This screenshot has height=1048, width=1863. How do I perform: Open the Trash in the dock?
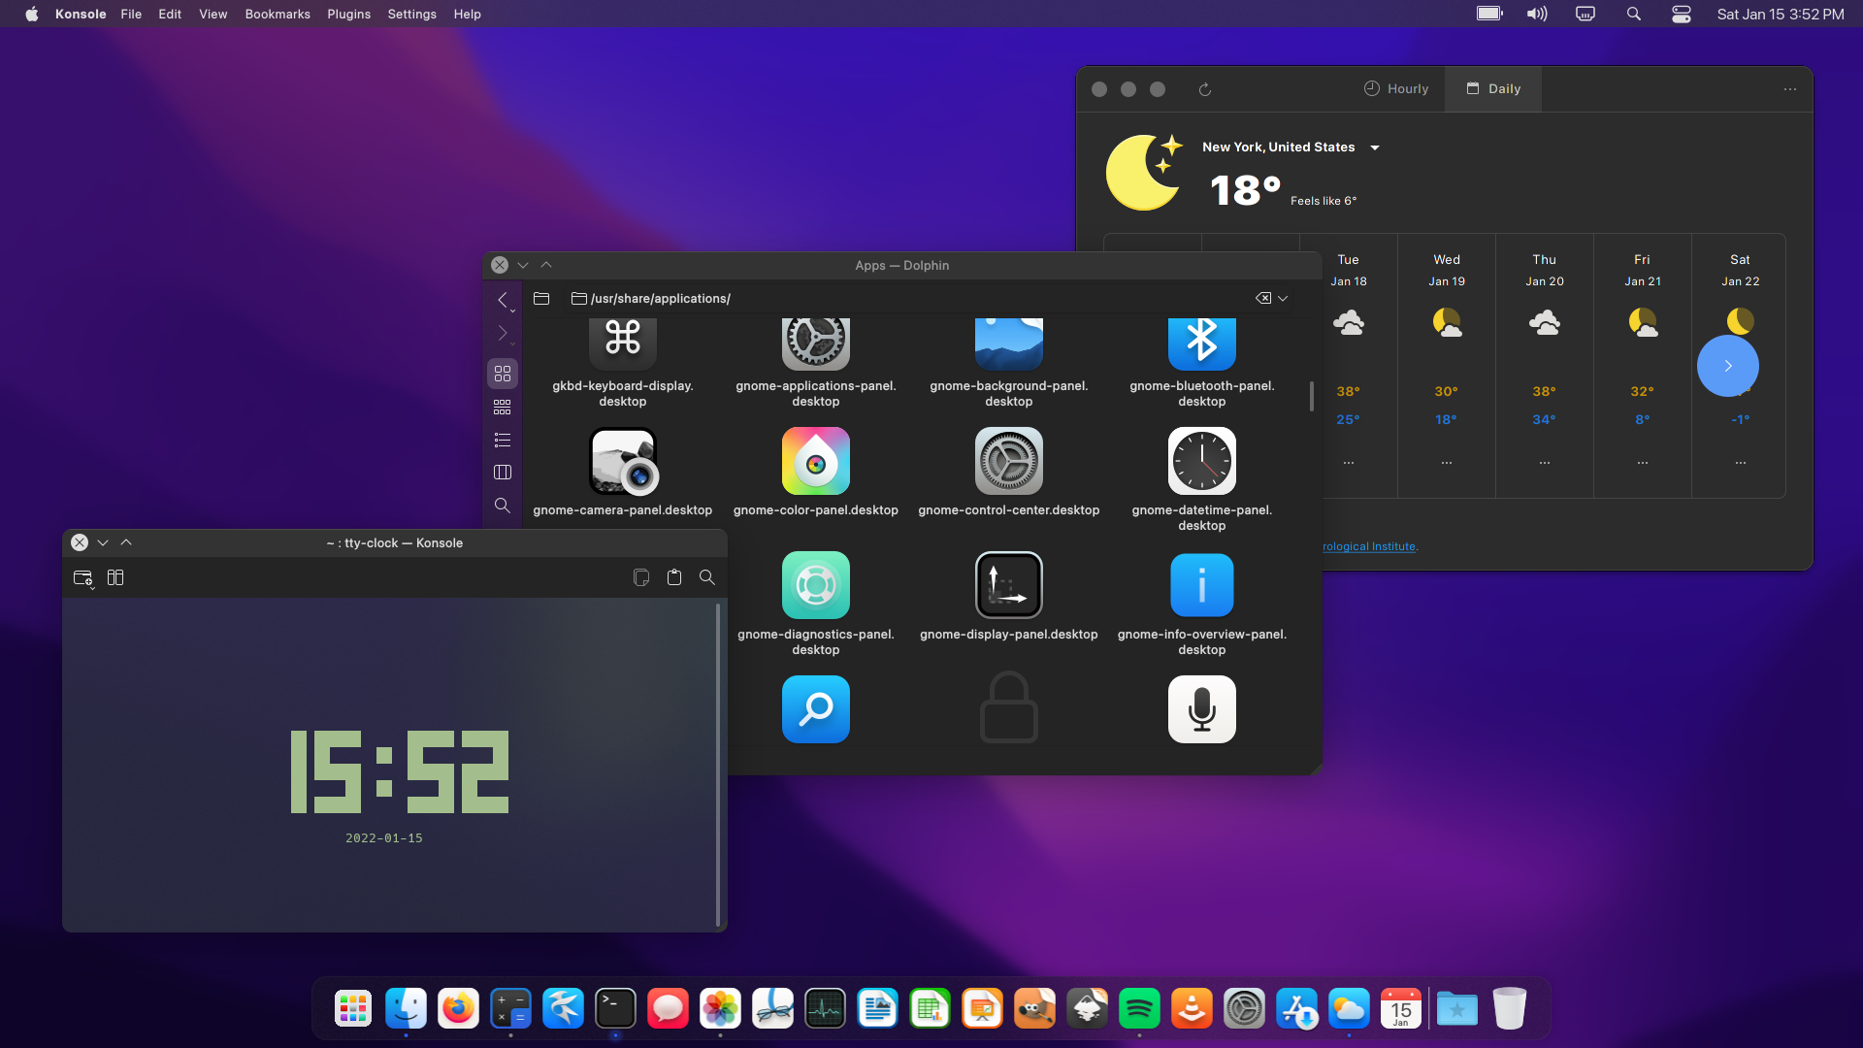(1509, 1009)
